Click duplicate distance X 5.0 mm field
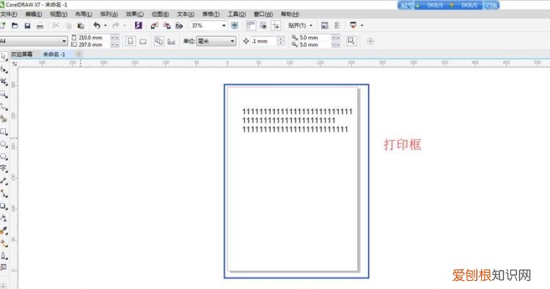Viewport: 550px width, 289px height. pyautogui.click(x=315, y=37)
